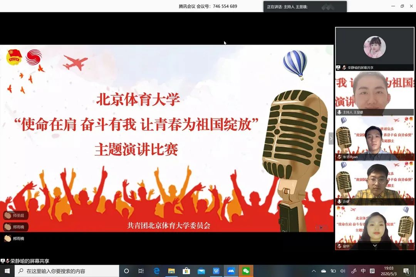Toggle the Chinese input mode indicator
This screenshot has width=416, height=277.
(363, 271)
